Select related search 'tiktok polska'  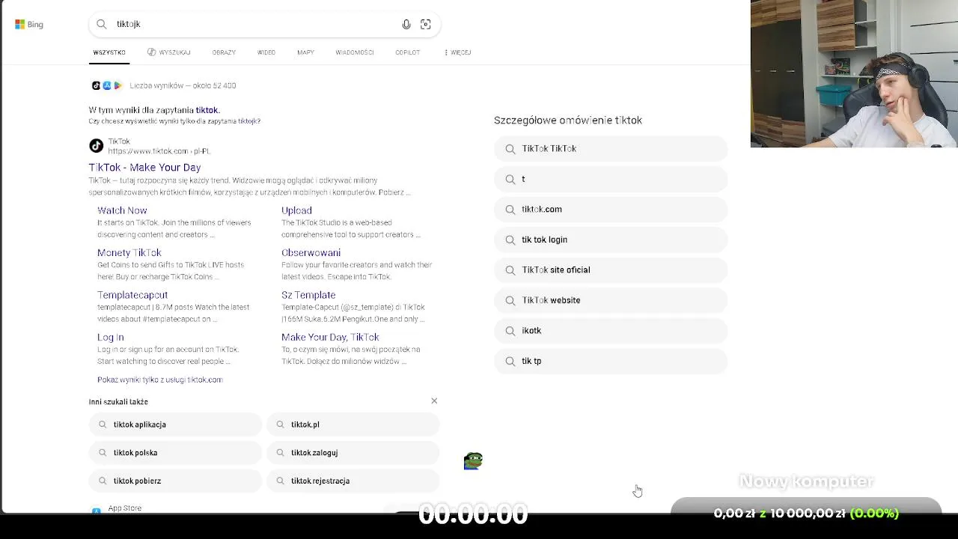click(x=175, y=453)
